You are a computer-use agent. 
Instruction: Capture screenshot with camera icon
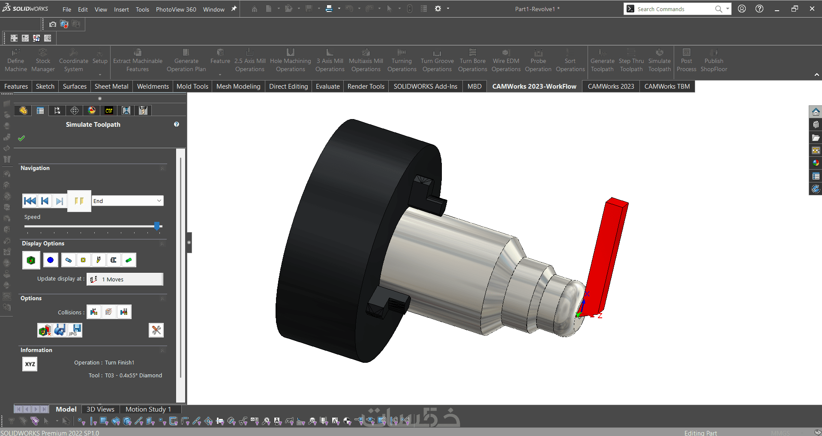[x=53, y=24]
